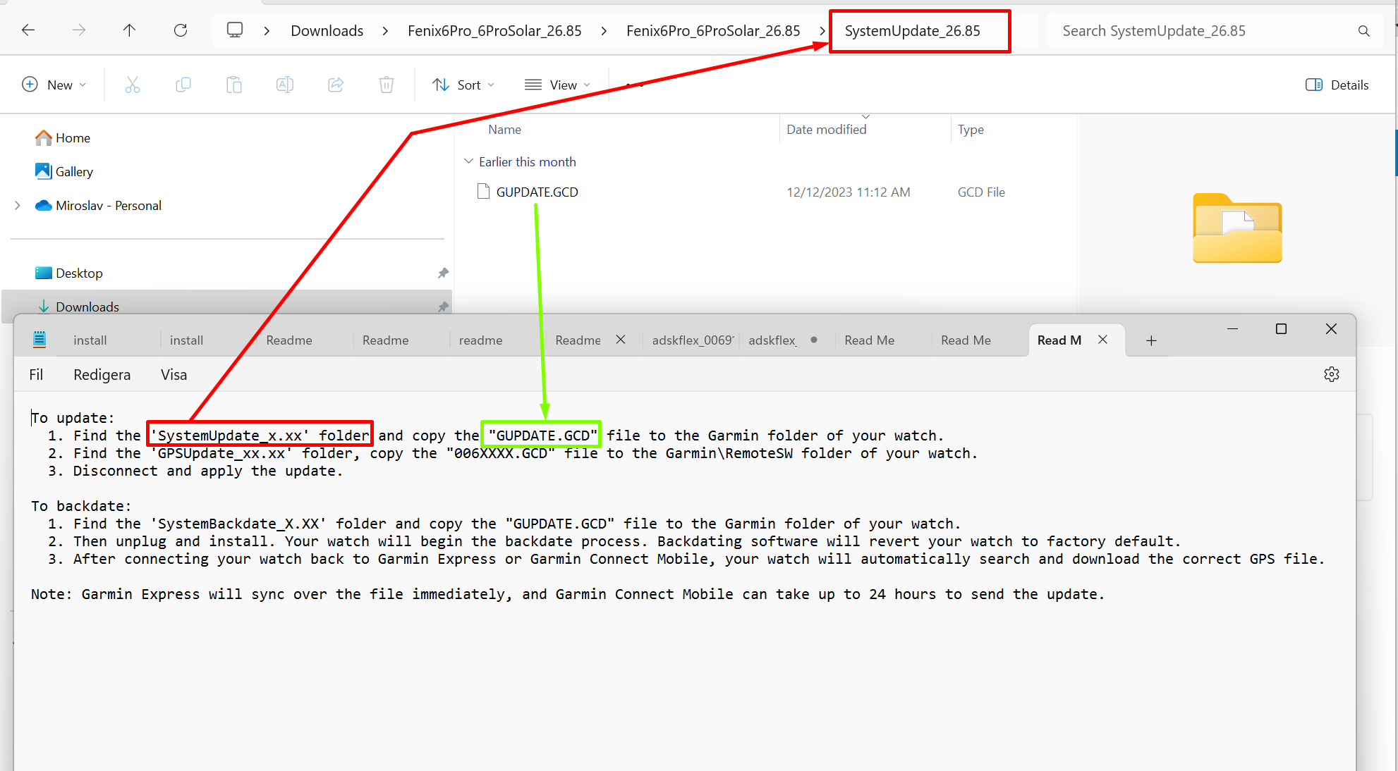Screen dimensions: 1398x771
Task: Click the Delete trash icon
Action: click(x=387, y=85)
